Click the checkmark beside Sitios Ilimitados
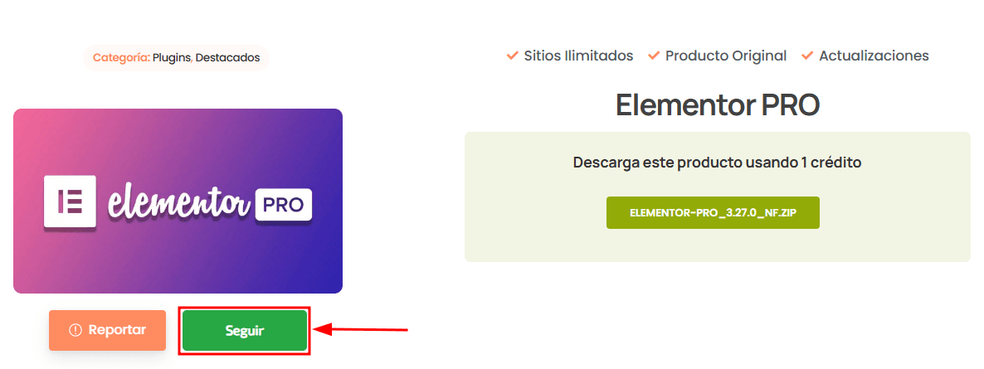Image resolution: width=984 pixels, height=369 pixels. tap(512, 56)
